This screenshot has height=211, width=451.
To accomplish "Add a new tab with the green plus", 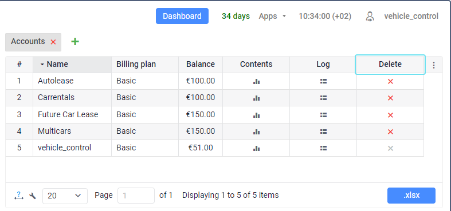I will point(75,42).
